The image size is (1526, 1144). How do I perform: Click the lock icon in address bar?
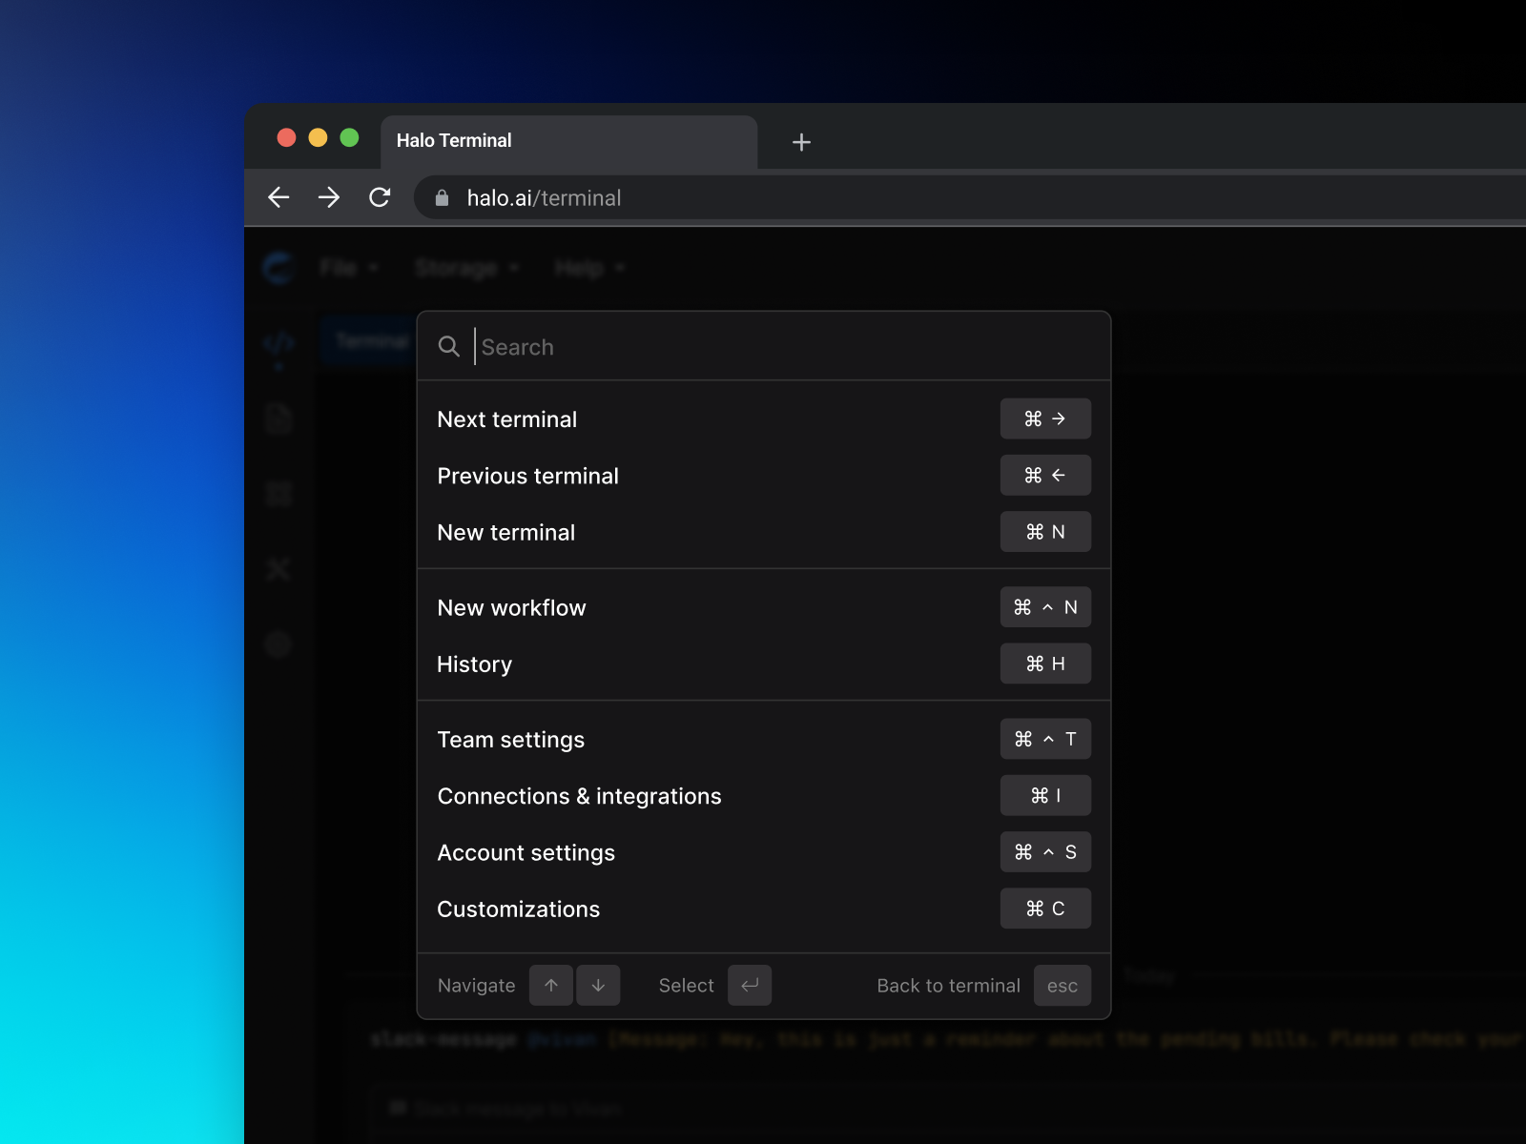(x=442, y=197)
